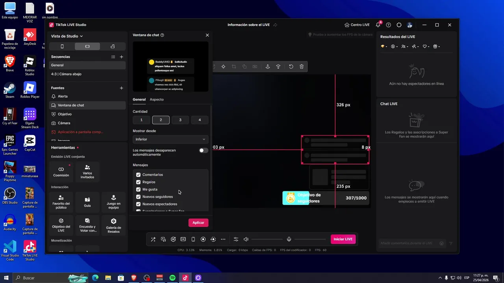Uncheck the Nuevos espectadores checkbox
504x283 pixels.
tap(138, 204)
